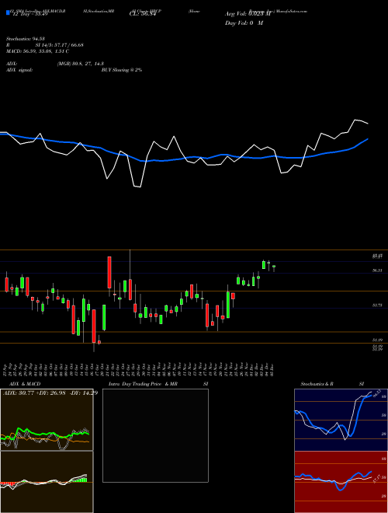Select 'ADX: 30.77 +DY: 26.98 -DY: 14.29' readout
The width and height of the screenshot is (388, 513).
tap(50, 393)
